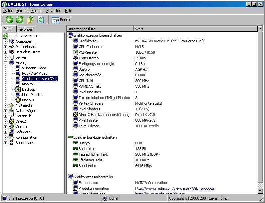The height and width of the screenshot is (203, 265).
Task: Click the Netzwerk cable icon
Action: coord(12,116)
